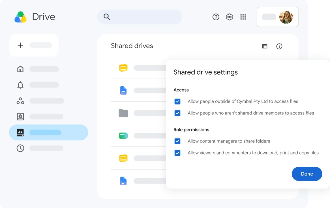Open the Home sidebar icon

[20, 69]
